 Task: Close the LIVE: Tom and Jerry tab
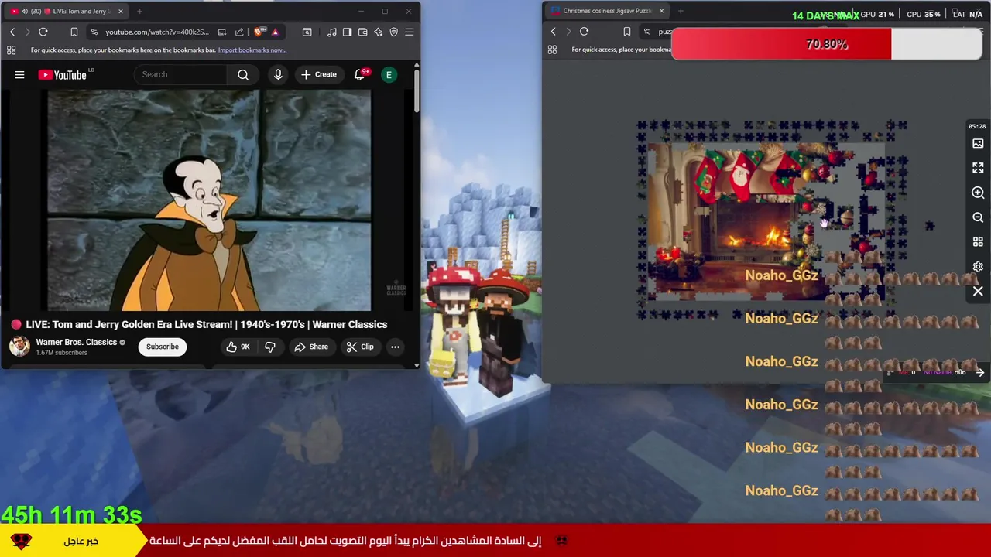120,11
